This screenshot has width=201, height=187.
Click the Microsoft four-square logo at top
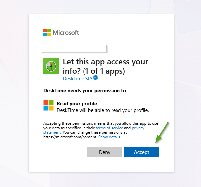47,33
